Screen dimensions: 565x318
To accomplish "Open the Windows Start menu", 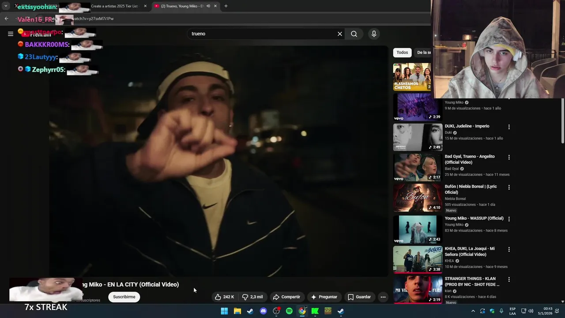I will click(x=224, y=311).
